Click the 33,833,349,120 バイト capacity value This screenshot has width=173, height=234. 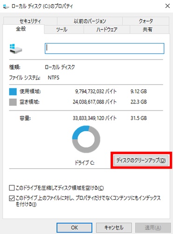[x=95, y=118]
